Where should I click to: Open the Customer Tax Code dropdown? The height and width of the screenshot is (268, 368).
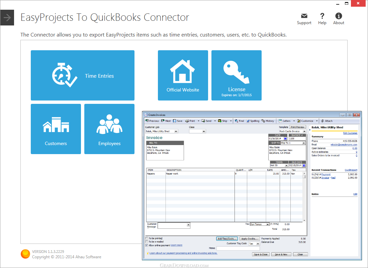point(258,244)
